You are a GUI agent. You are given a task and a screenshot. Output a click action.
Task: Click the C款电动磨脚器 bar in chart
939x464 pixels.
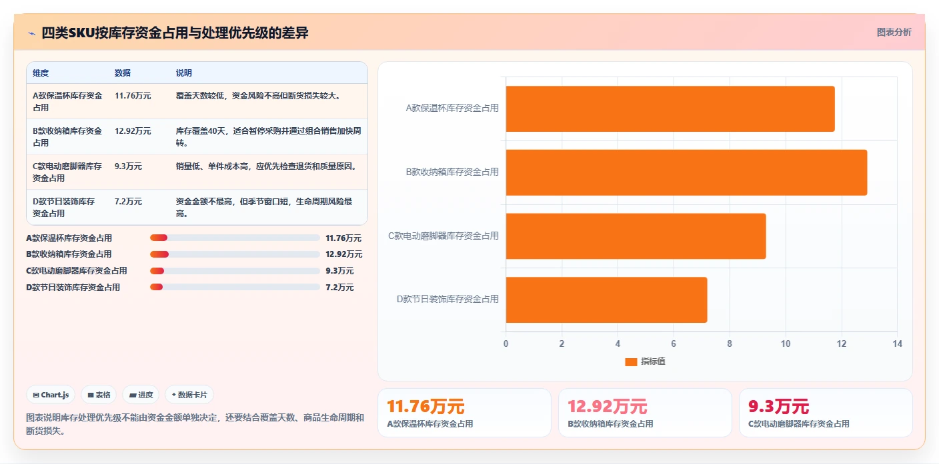636,236
